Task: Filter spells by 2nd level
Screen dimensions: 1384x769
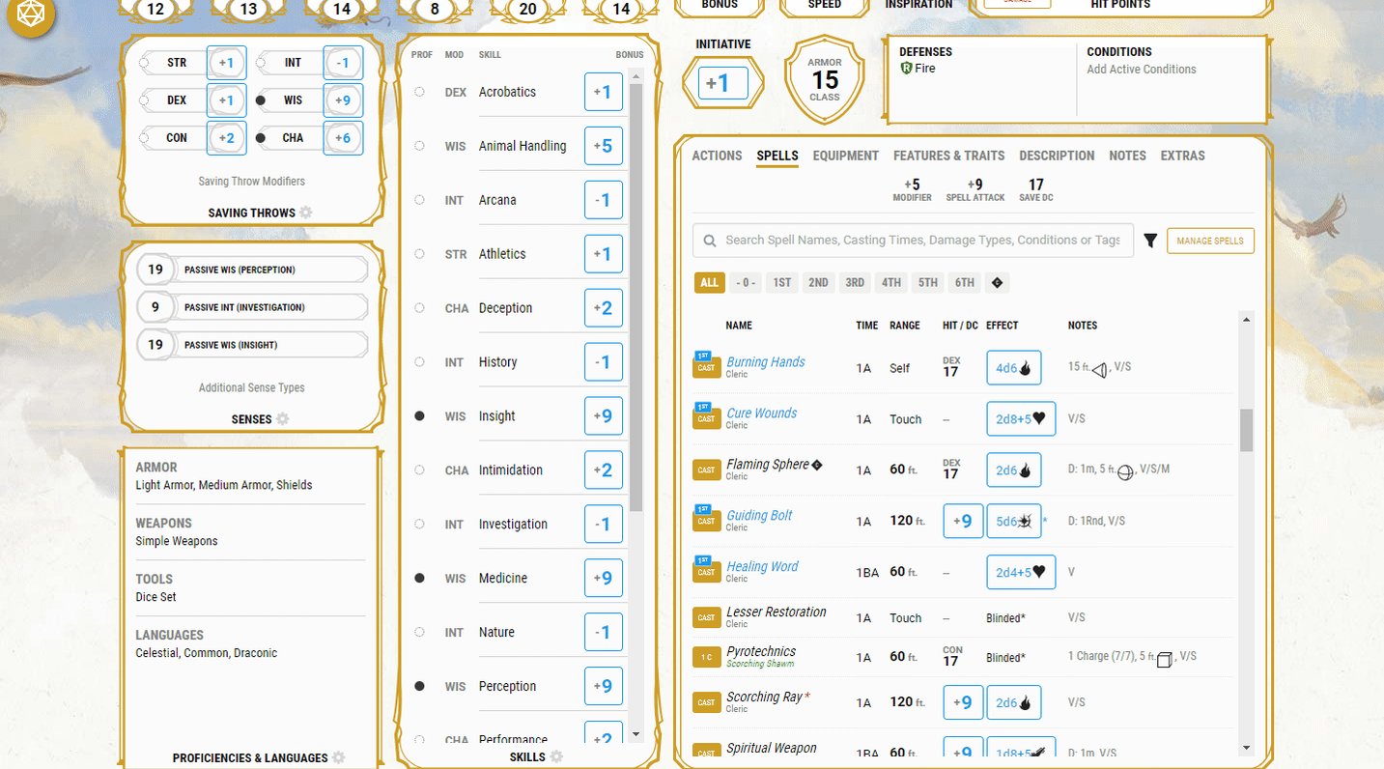Action: point(818,282)
